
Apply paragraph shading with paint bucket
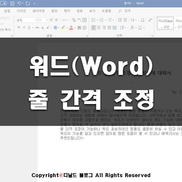132,28
